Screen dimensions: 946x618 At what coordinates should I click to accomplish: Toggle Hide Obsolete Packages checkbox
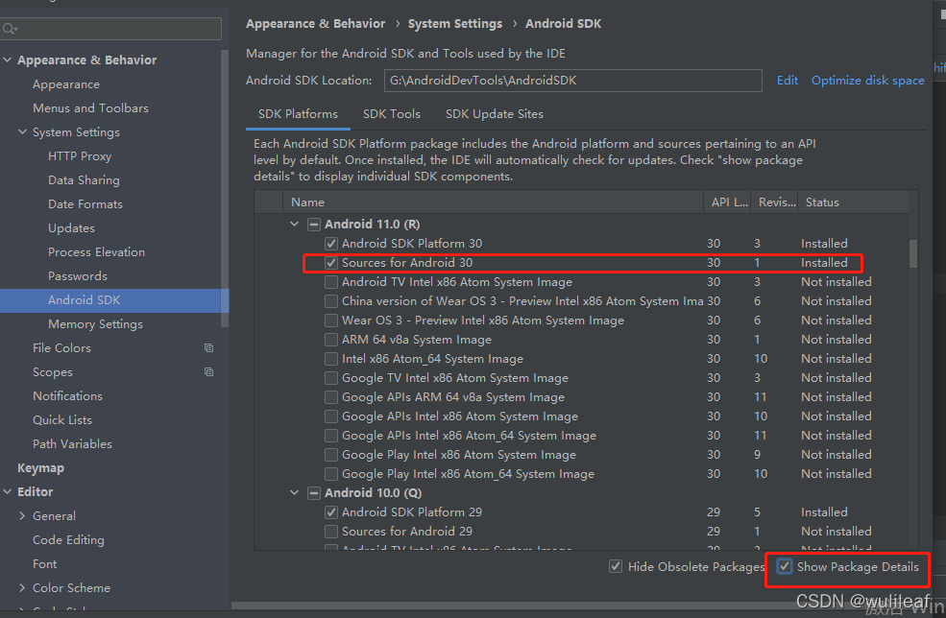pyautogui.click(x=616, y=567)
